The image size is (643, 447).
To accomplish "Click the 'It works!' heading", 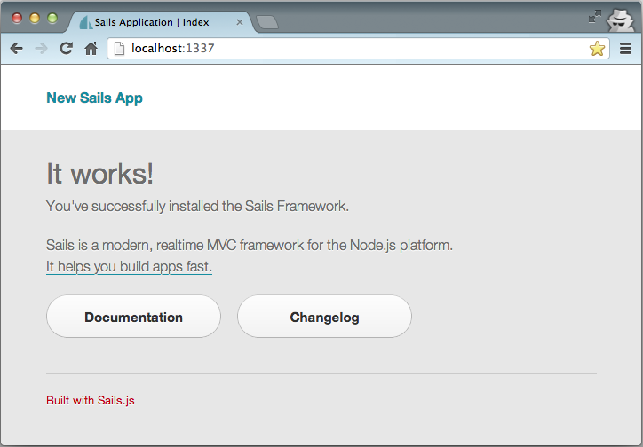I will point(99,174).
